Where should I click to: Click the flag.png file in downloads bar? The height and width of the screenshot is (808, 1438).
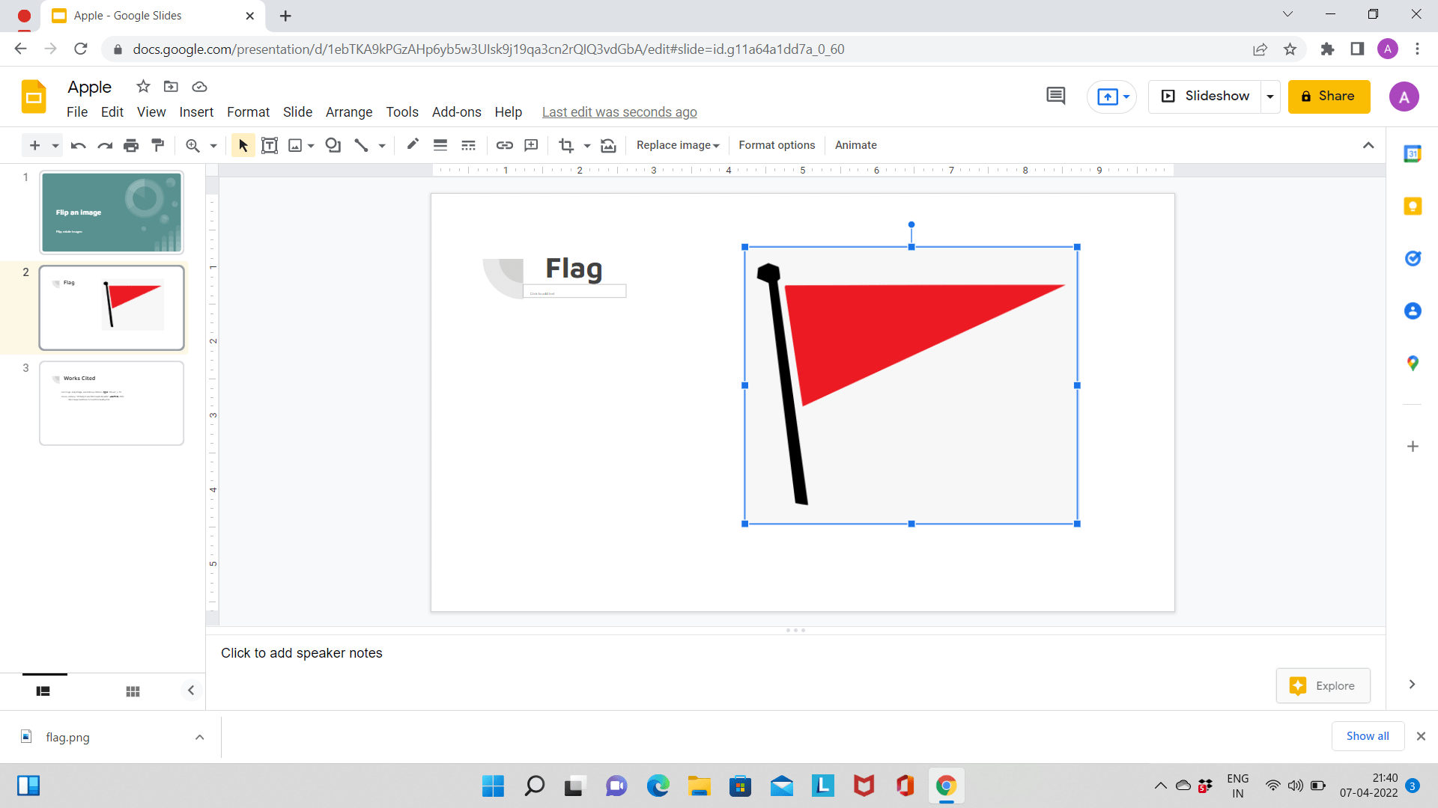pos(67,737)
